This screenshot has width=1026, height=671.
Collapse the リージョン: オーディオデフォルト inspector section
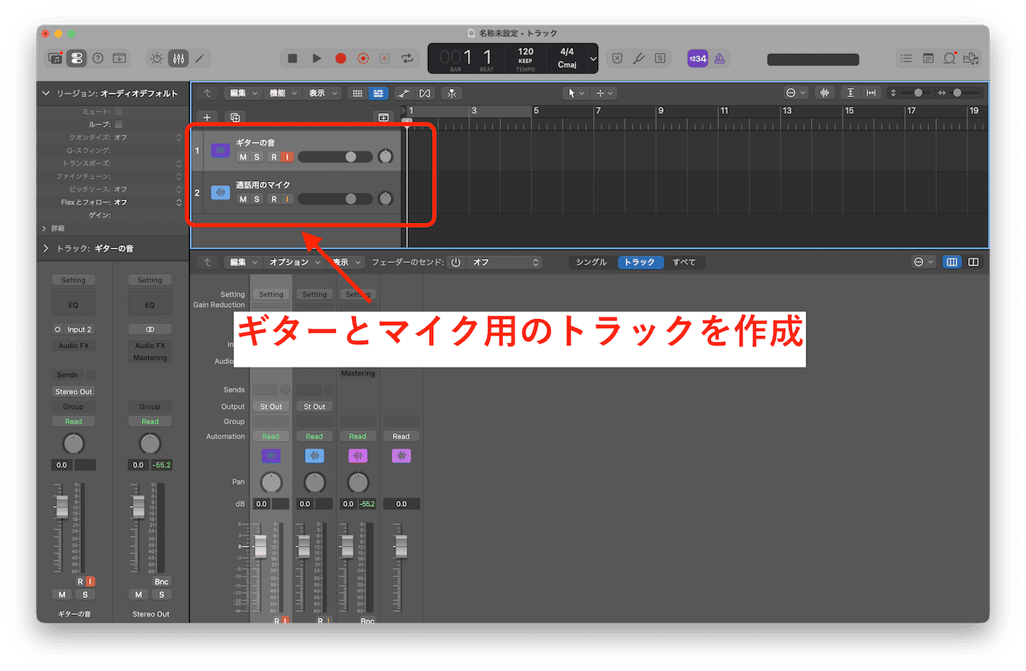click(46, 94)
